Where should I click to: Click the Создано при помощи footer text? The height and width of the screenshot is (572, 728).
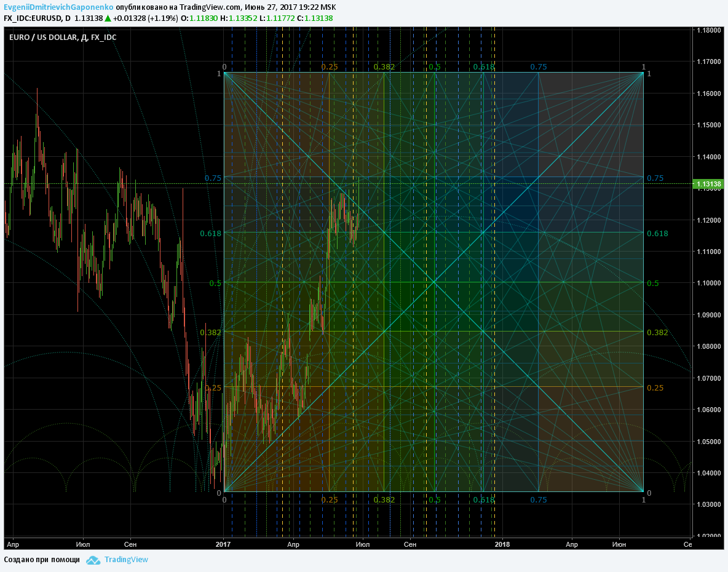(42, 560)
